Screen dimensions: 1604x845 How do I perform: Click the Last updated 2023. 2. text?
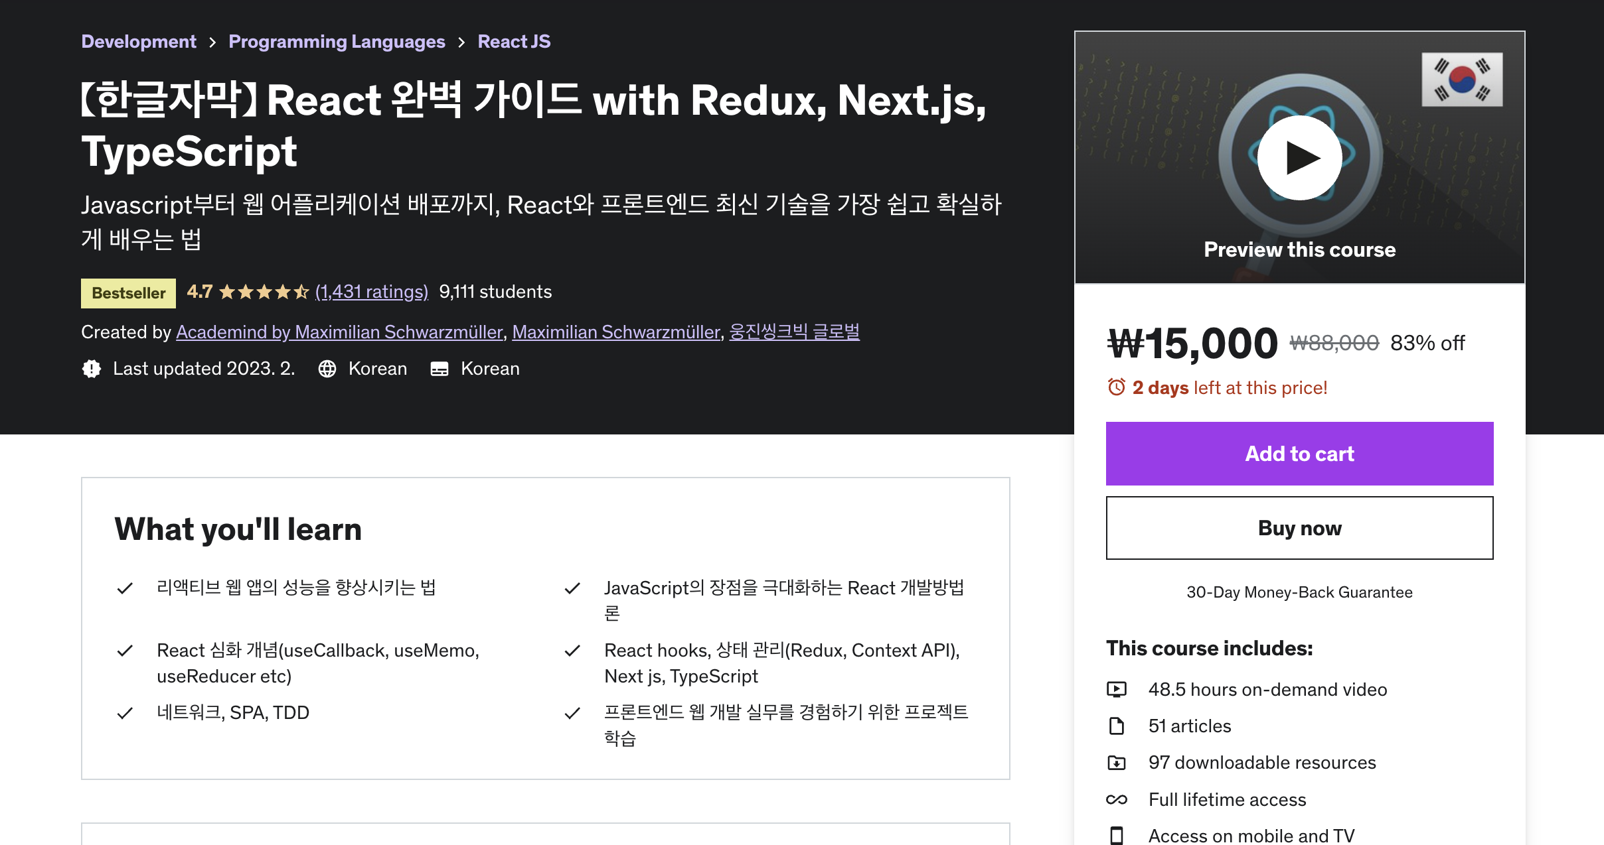[204, 369]
